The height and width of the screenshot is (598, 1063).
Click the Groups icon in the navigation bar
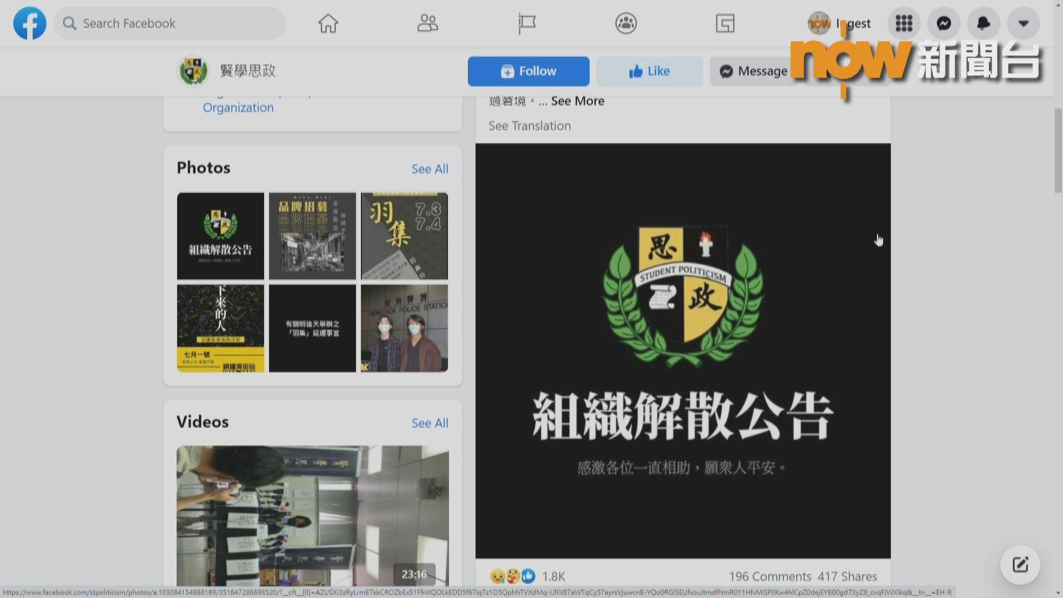click(626, 23)
